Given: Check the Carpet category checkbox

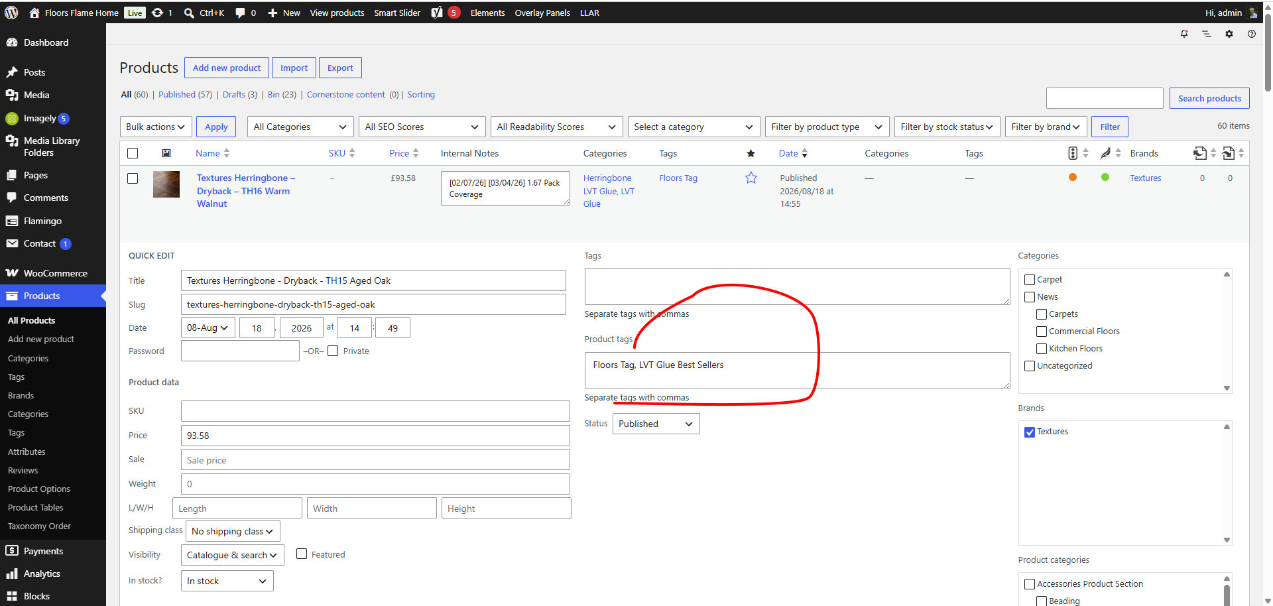Looking at the screenshot, I should point(1030,280).
